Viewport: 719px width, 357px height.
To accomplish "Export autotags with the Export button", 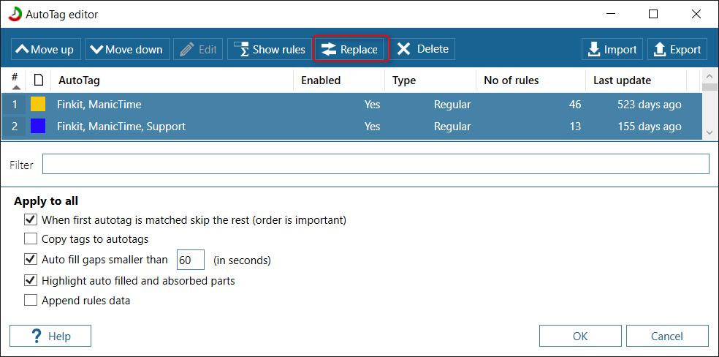I will 677,49.
